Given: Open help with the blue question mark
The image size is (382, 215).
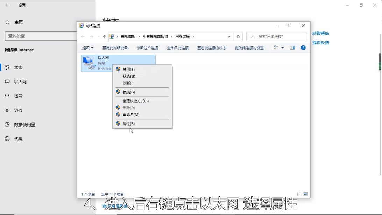Looking at the screenshot, I should point(303,48).
